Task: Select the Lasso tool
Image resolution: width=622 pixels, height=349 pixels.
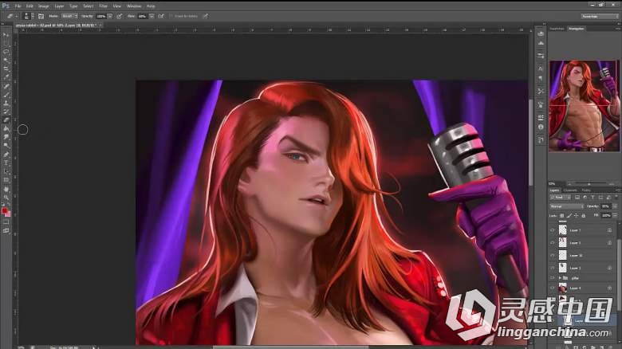Action: [6, 52]
